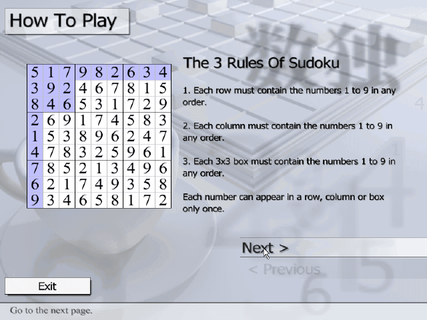Exit the How To Play screen
The width and height of the screenshot is (427, 320).
click(47, 287)
